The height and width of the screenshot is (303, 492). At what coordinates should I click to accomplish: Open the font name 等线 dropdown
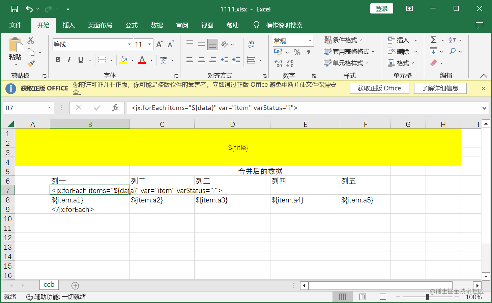[129, 44]
